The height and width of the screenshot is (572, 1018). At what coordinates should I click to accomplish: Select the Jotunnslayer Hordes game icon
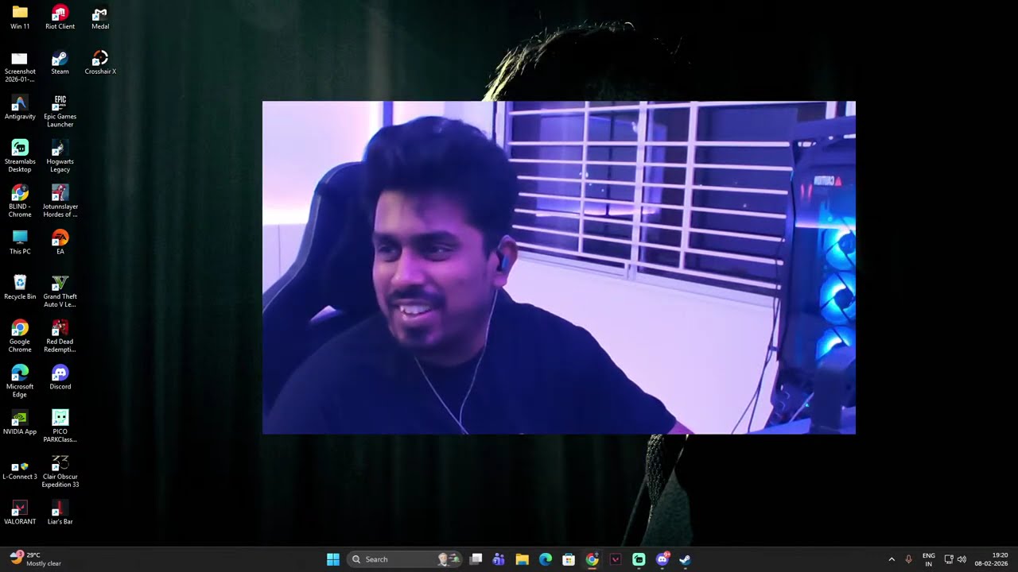click(x=60, y=202)
